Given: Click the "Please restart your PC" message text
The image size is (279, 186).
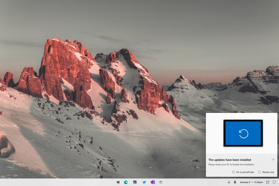Looking at the screenshot, I should [x=231, y=164].
